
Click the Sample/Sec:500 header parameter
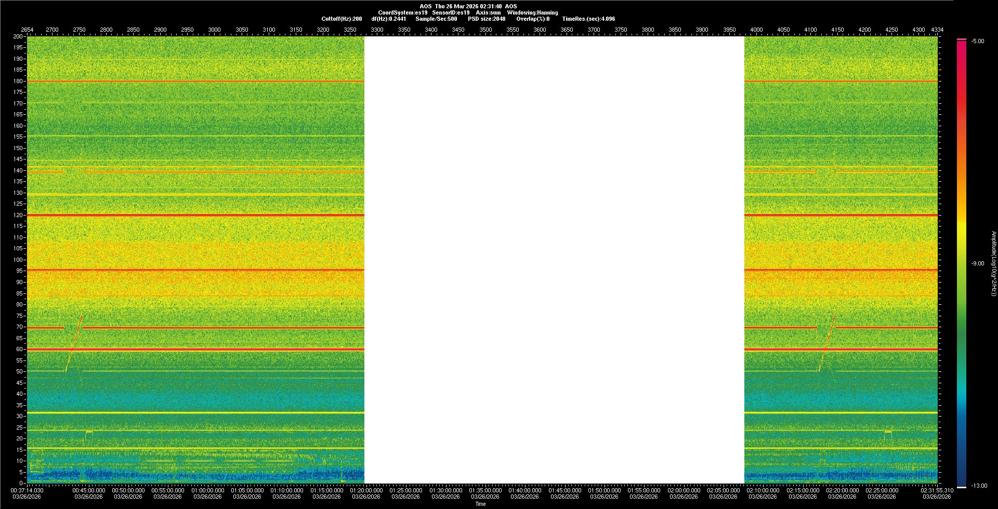[436, 19]
